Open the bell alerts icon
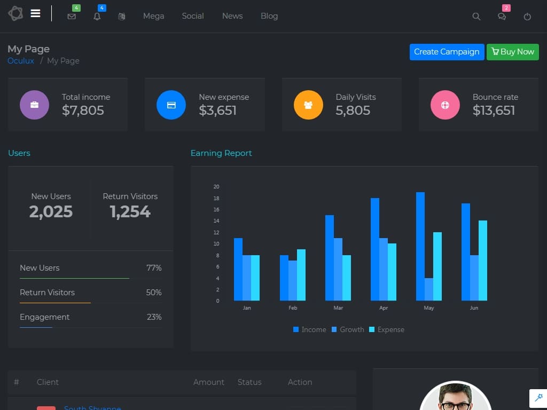The height and width of the screenshot is (410, 547). pyautogui.click(x=97, y=17)
